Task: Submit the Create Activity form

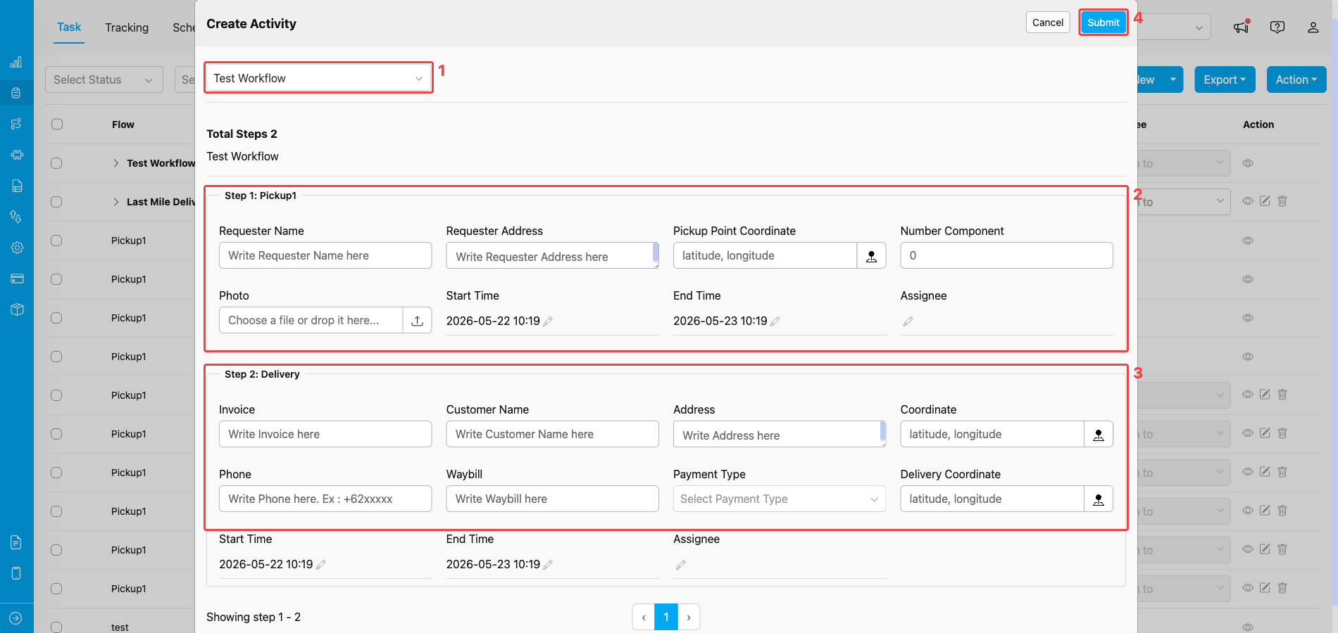Action: [x=1103, y=23]
